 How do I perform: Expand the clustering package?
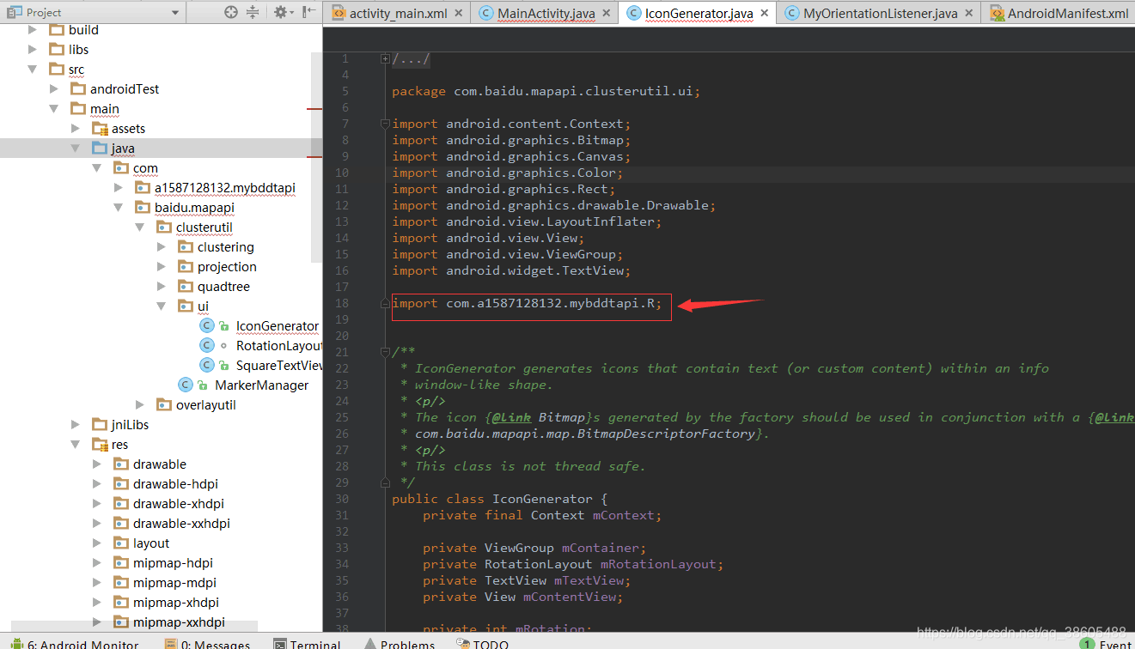coord(162,246)
